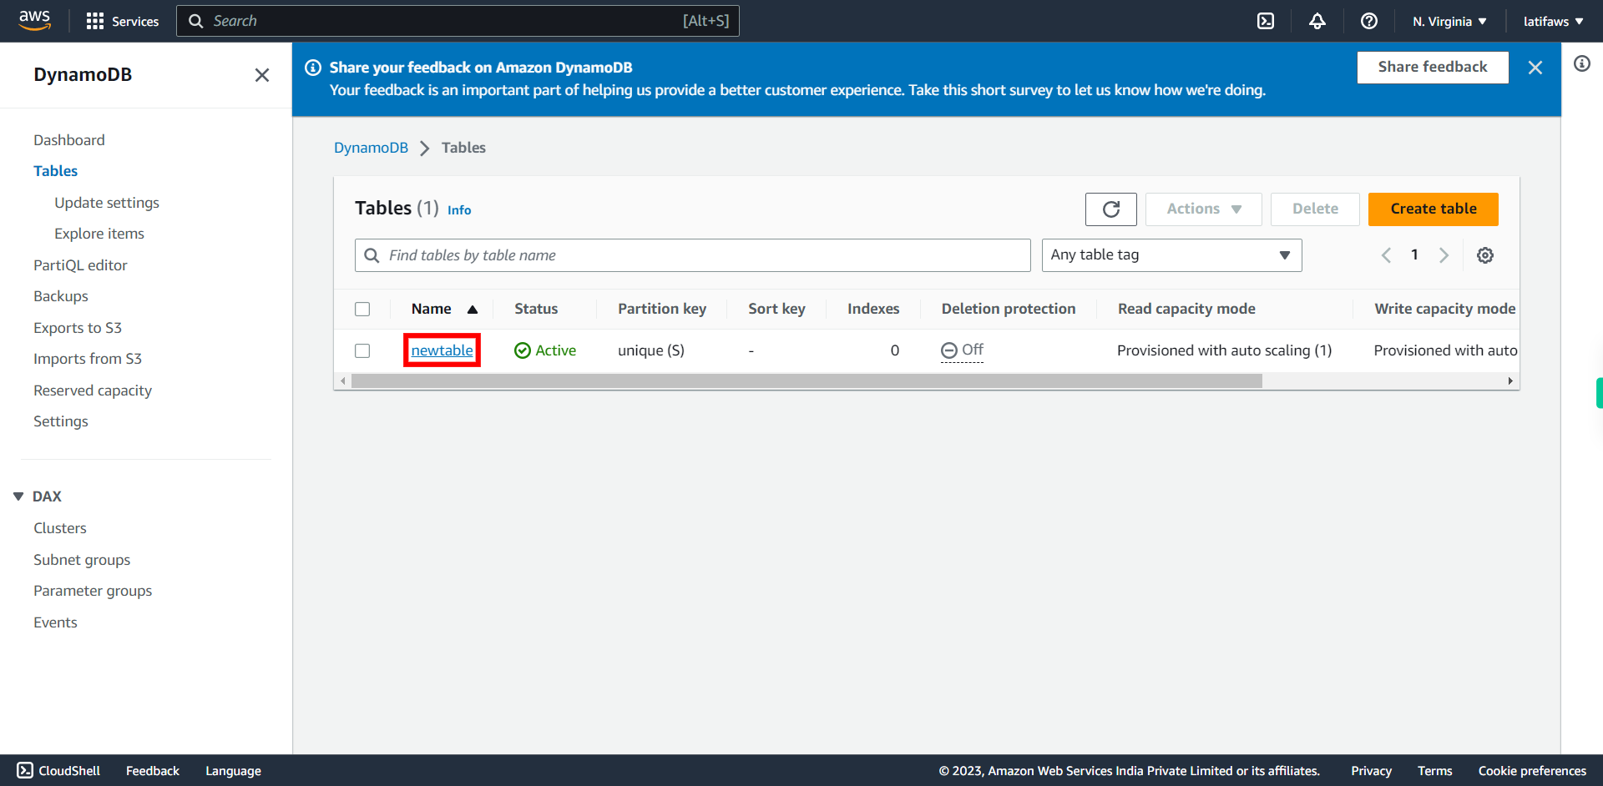This screenshot has width=1603, height=786.
Task: Open Privacy link
Action: coord(1371,771)
